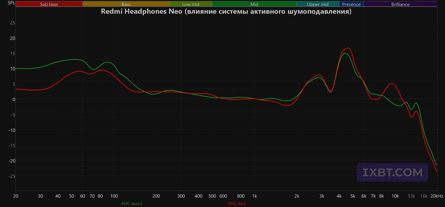This screenshot has height=207, width=445.
Task: Select the Low mid frequency band
Action: (x=191, y=4)
